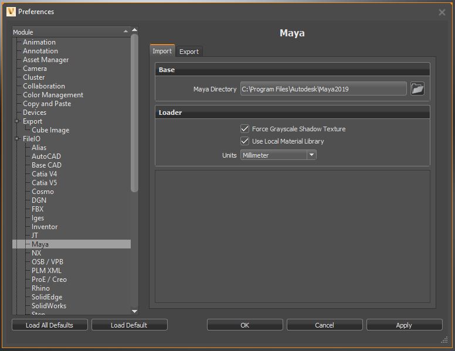Open Catia V5 settings
The height and width of the screenshot is (351, 455).
pos(45,183)
